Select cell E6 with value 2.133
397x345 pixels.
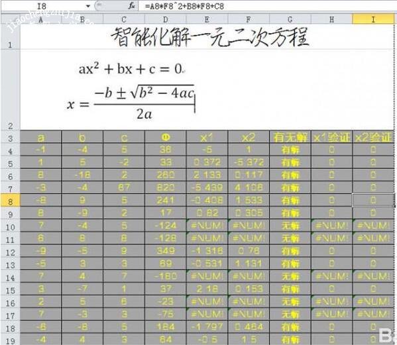coord(207,175)
